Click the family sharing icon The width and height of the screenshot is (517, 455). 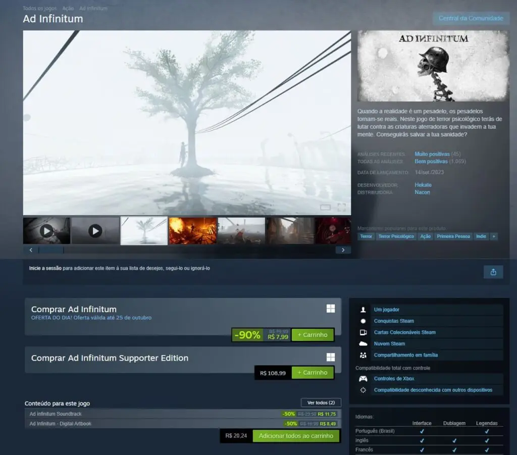coord(363,355)
